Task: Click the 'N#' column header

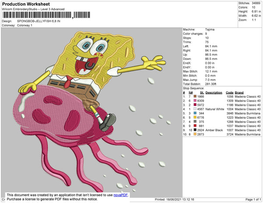Action: (x=191, y=93)
